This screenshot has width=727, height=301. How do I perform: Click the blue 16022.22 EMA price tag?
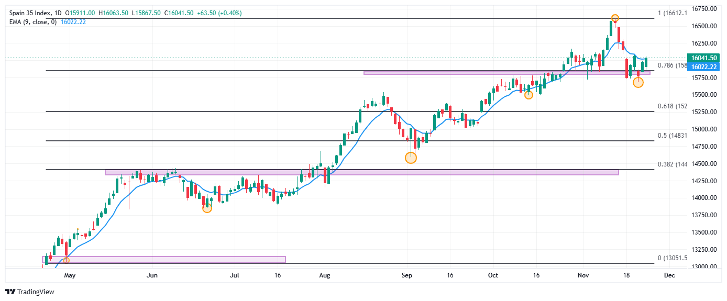(x=703, y=66)
